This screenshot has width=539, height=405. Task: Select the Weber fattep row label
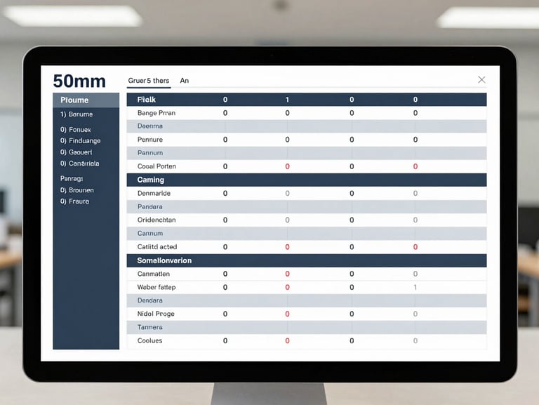tap(157, 287)
